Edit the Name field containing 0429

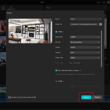[x=86, y=19]
